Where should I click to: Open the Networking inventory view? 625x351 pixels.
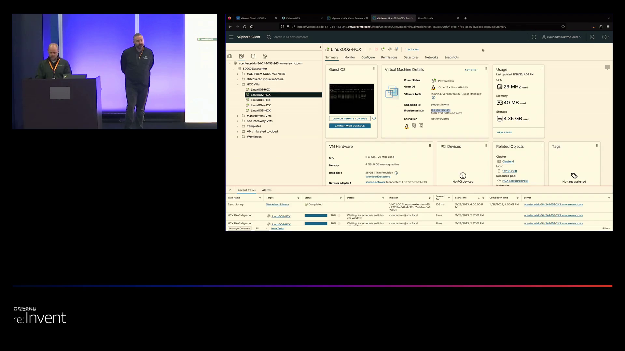click(265, 56)
